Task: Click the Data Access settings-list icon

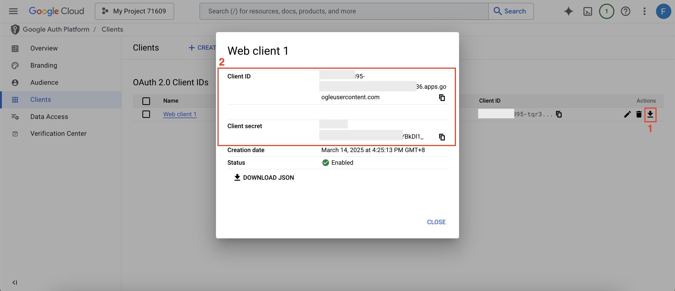Action: 15,117
